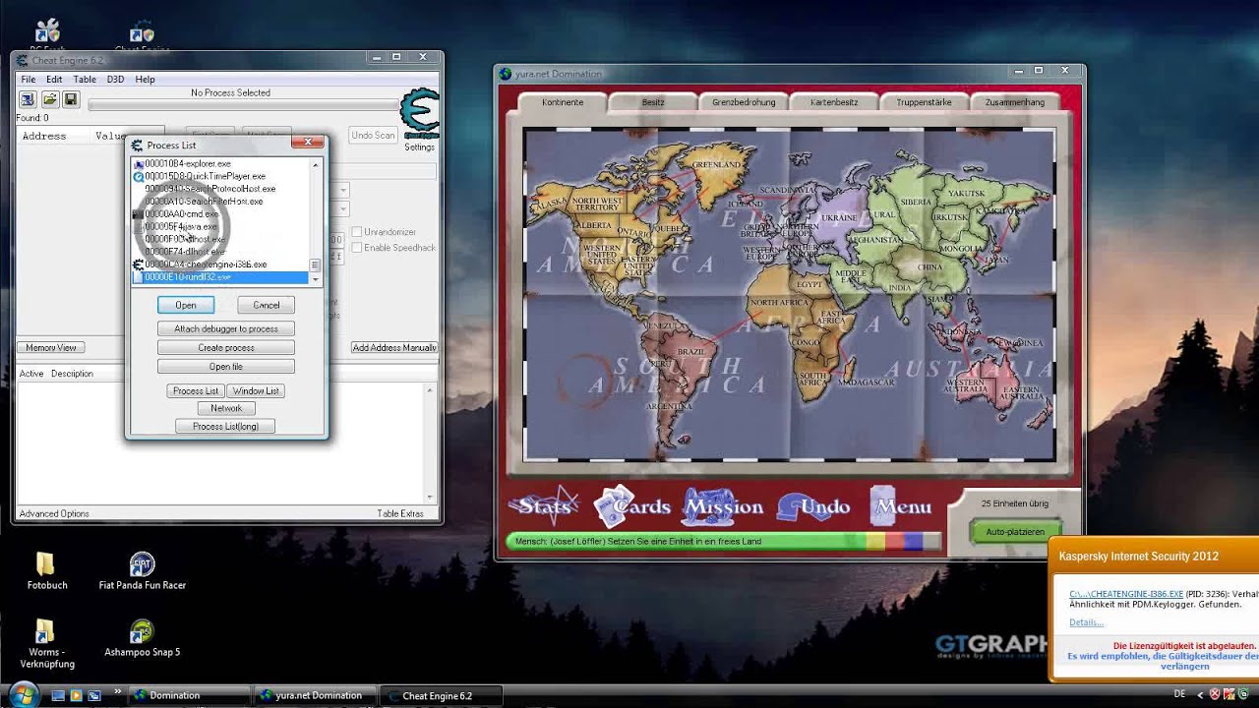This screenshot has width=1259, height=708.
Task: Click Settings under the Cheat Engine logo
Action: tap(420, 147)
